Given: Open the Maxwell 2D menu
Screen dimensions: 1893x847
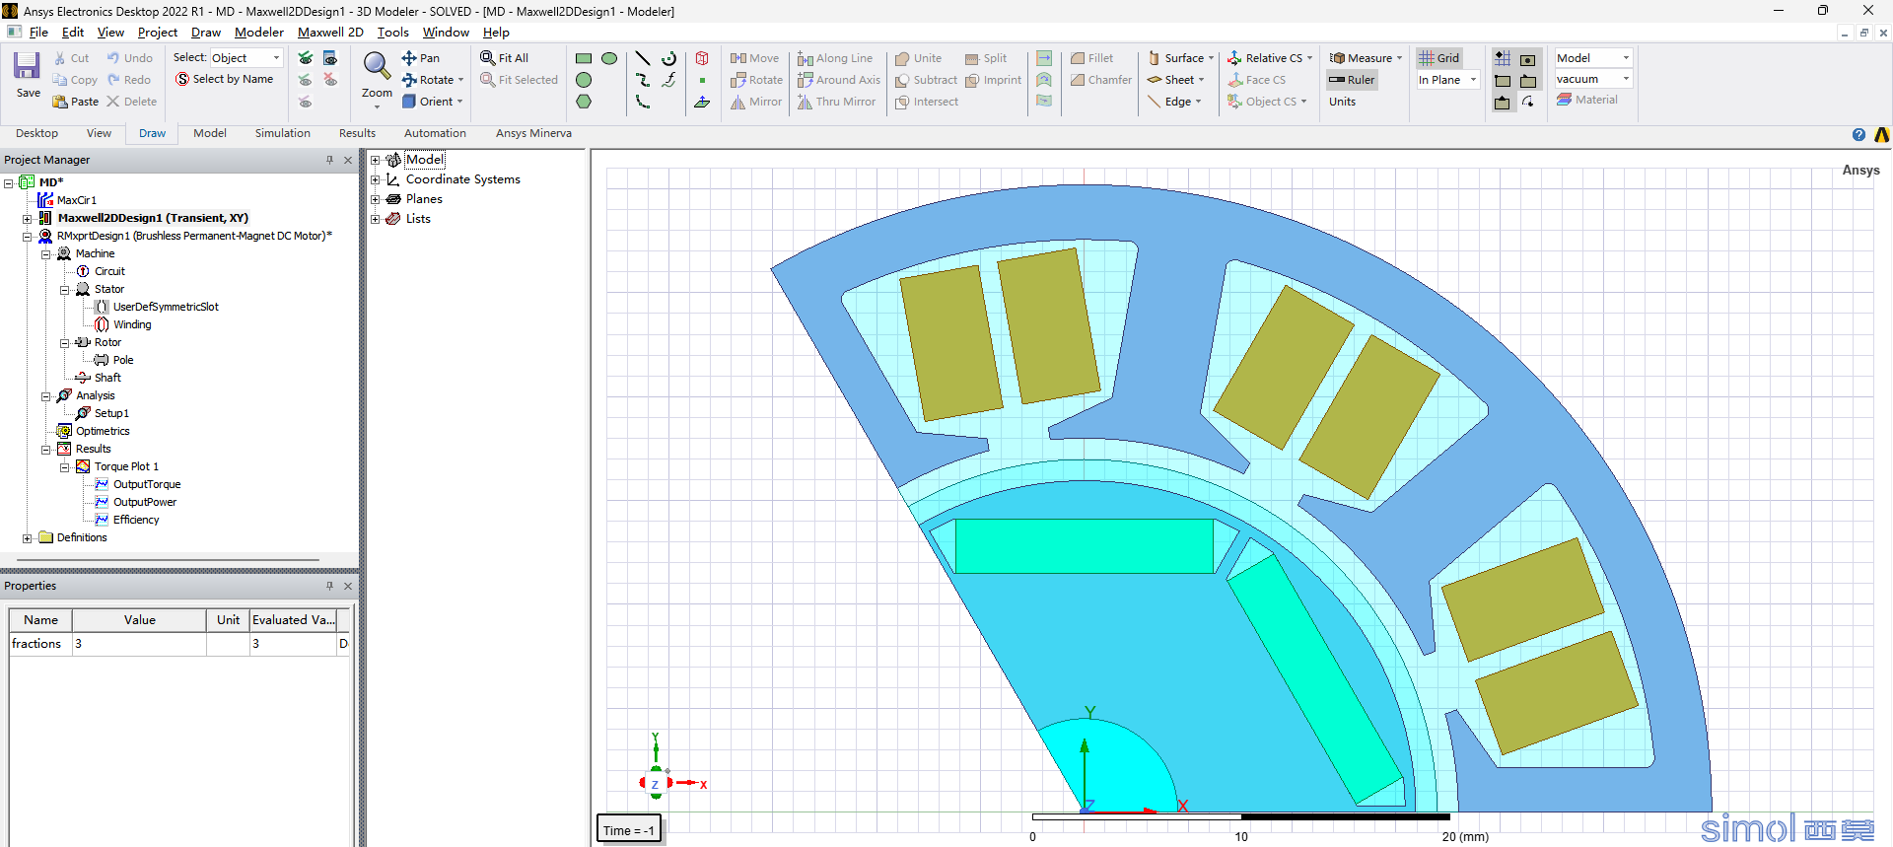Looking at the screenshot, I should click(x=330, y=33).
